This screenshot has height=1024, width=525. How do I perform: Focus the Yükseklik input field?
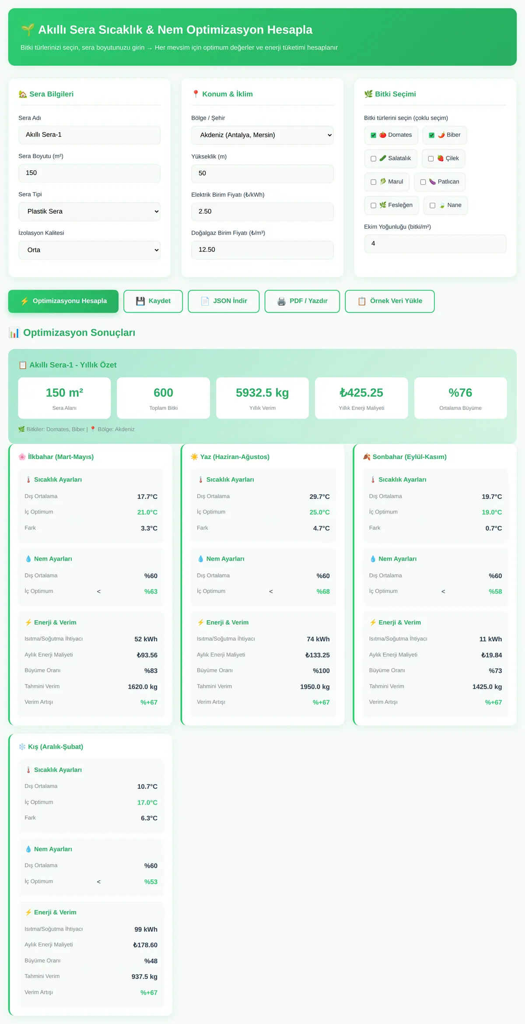click(x=262, y=173)
